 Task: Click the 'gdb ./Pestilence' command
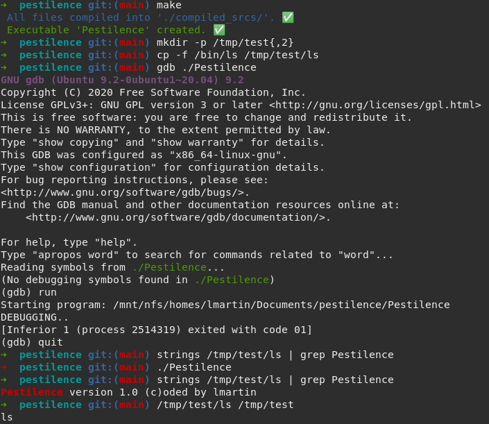(x=207, y=67)
